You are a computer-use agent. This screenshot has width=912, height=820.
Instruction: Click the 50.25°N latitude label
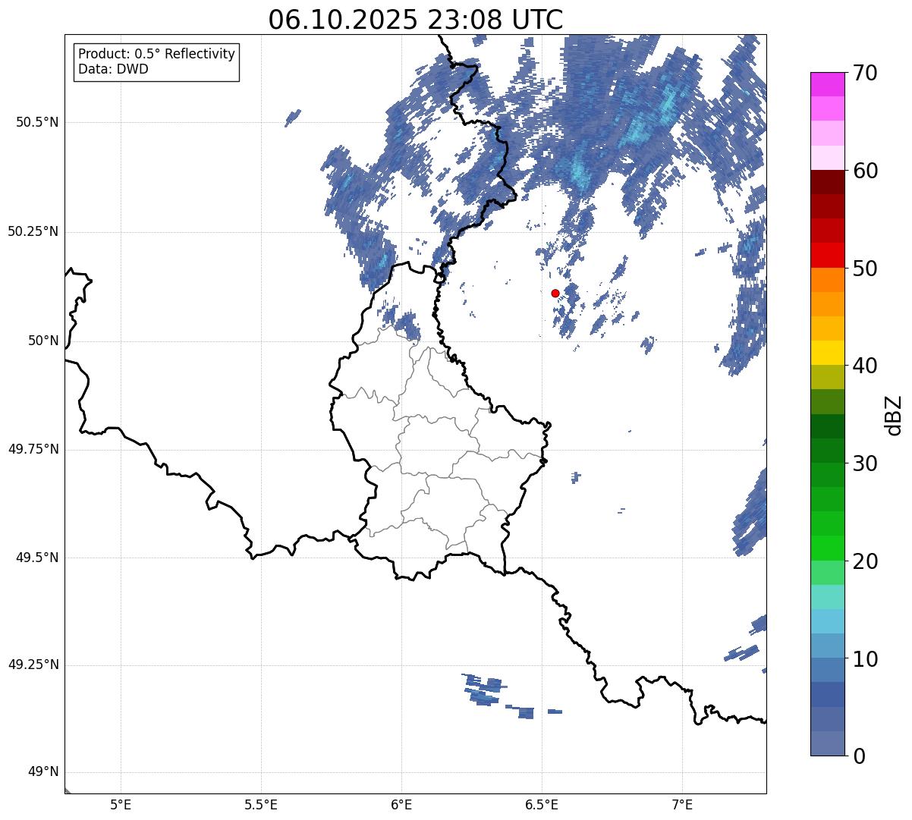tap(33, 231)
